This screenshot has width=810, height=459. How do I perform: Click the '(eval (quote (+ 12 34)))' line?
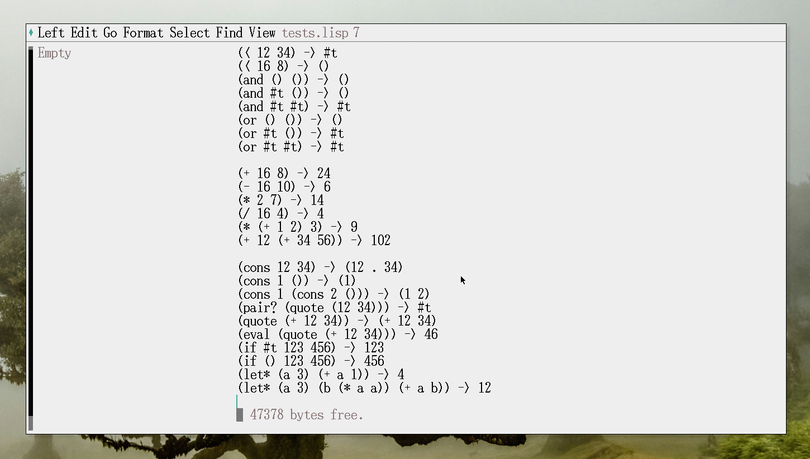pyautogui.click(x=337, y=334)
